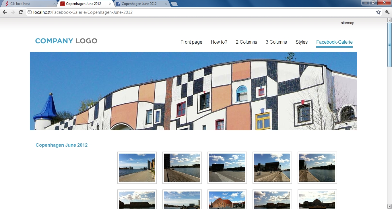The image size is (392, 209).
Task: Navigate to the 3 Columns page
Action: click(x=276, y=42)
